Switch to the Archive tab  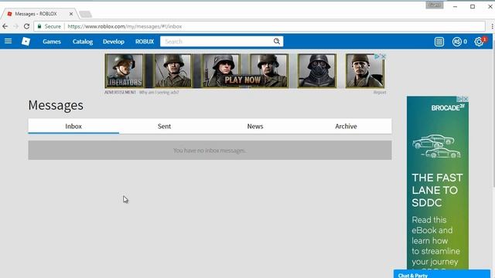point(346,126)
